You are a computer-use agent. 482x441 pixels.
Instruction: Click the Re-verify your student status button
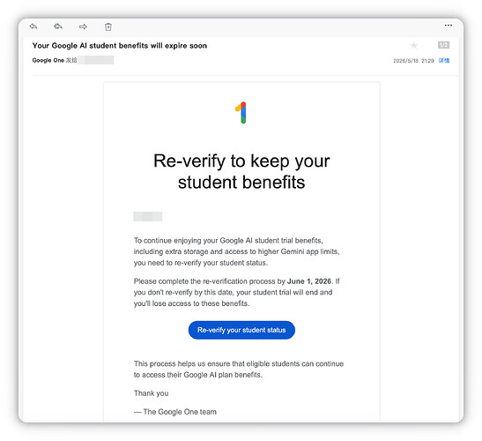241,330
